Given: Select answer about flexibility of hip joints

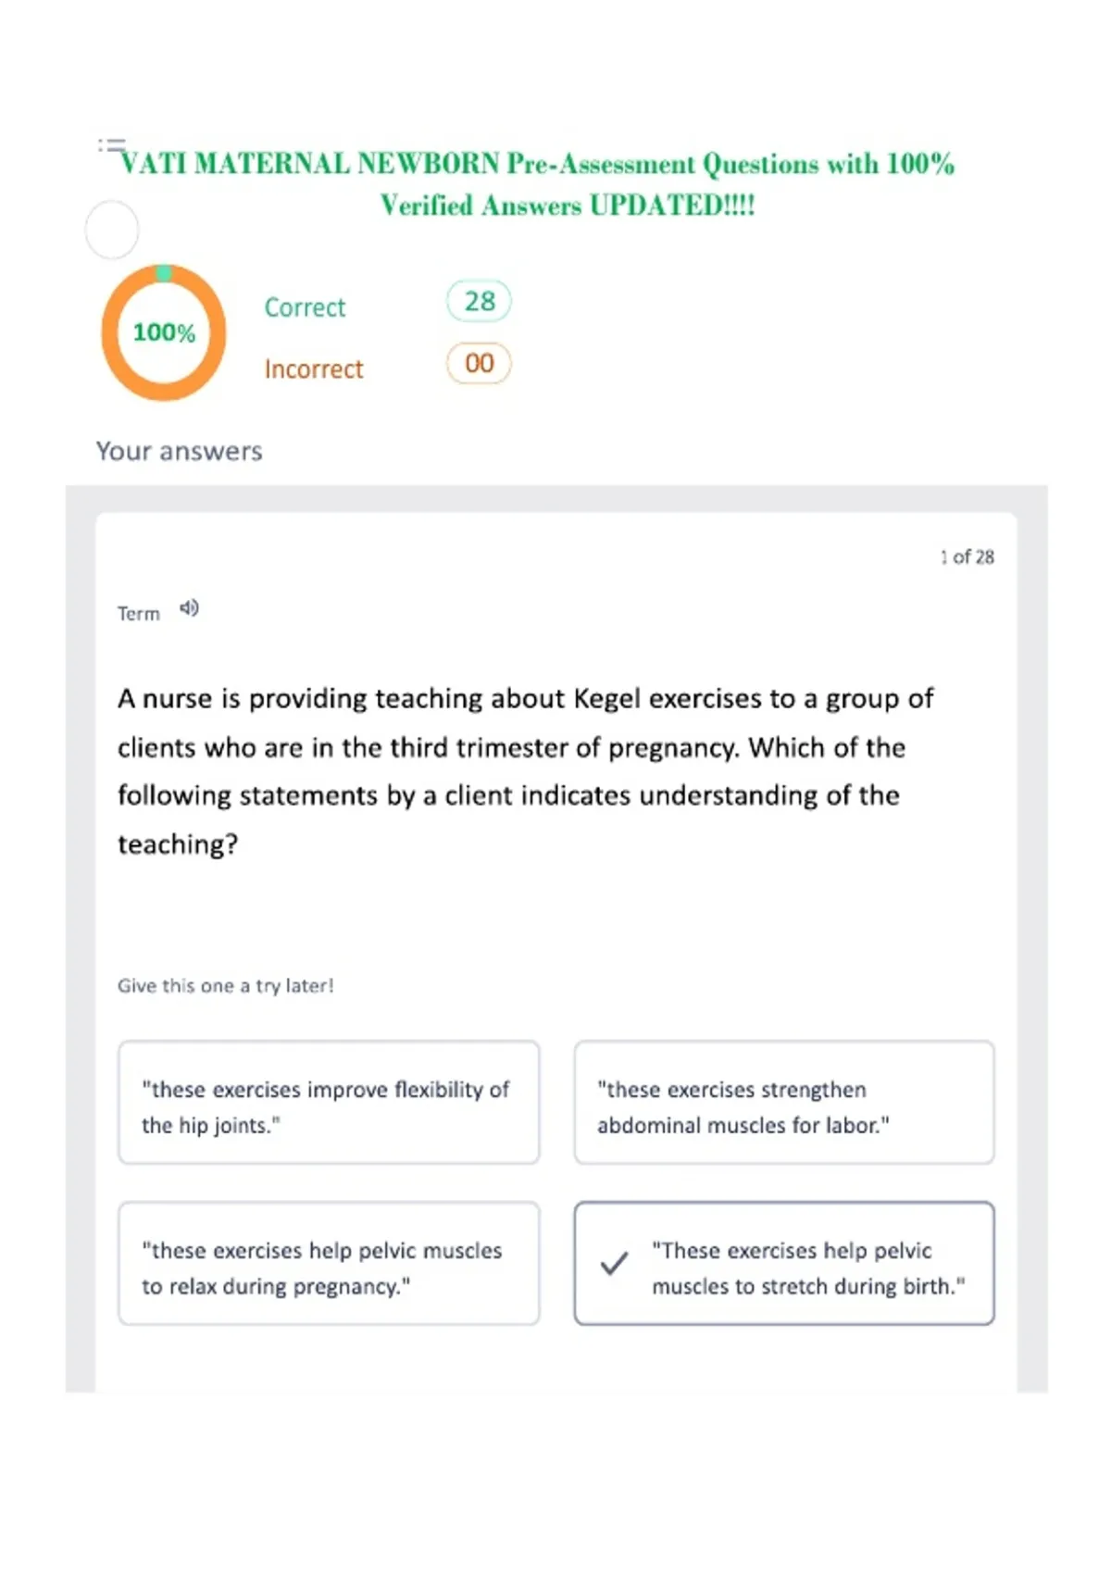Looking at the screenshot, I should 329,1103.
